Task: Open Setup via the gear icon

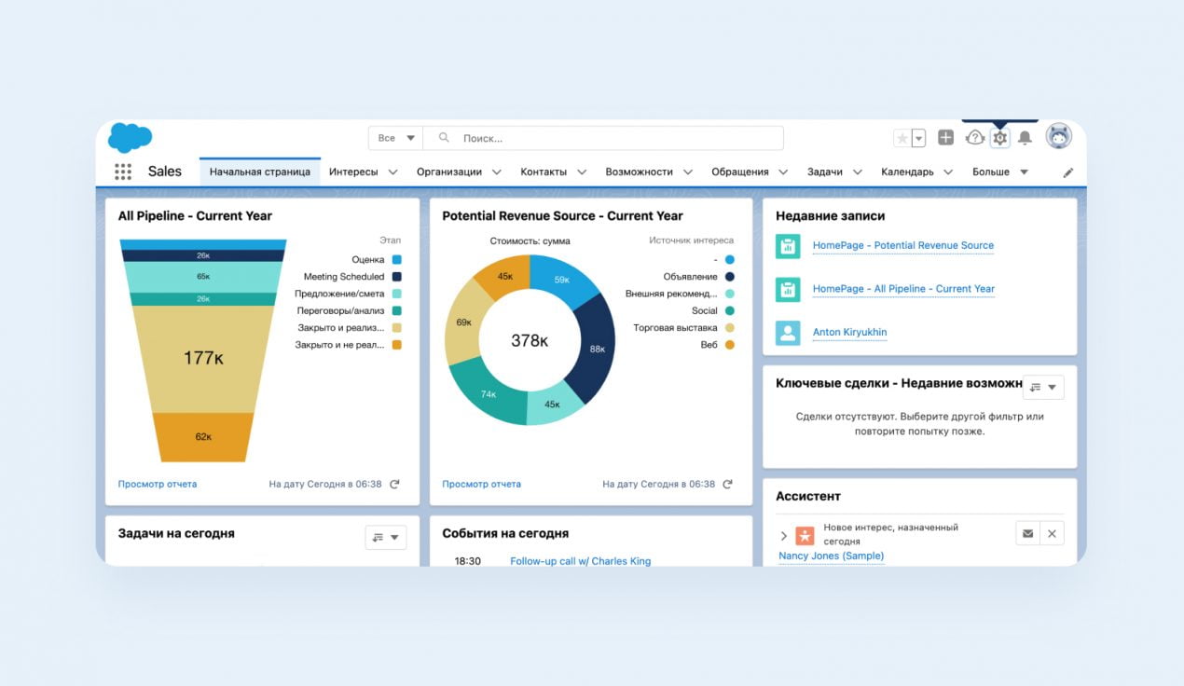Action: point(999,137)
